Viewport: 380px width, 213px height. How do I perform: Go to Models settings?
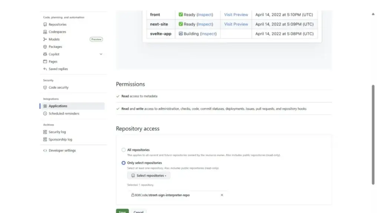[54, 39]
